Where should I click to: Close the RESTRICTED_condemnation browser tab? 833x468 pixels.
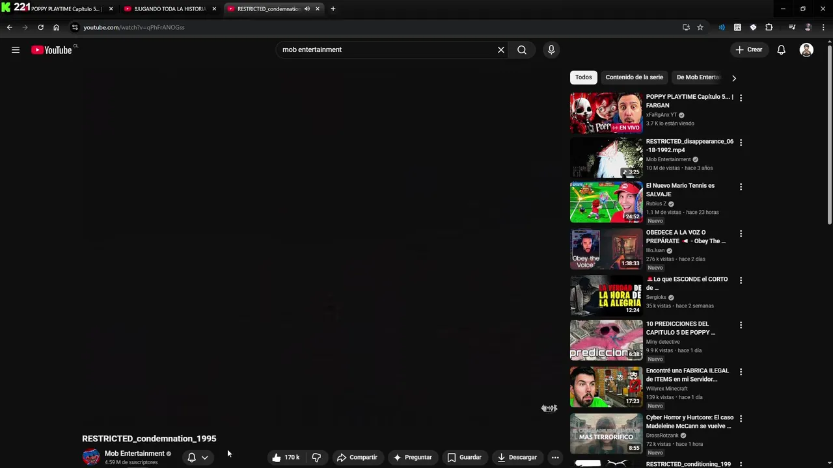click(x=318, y=9)
